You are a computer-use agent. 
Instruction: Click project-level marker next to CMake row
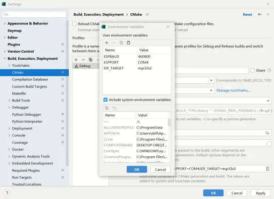(x=63, y=72)
